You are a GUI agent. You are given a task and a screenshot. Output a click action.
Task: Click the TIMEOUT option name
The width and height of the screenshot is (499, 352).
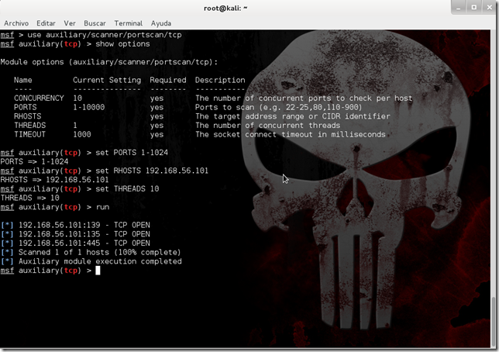coord(29,134)
